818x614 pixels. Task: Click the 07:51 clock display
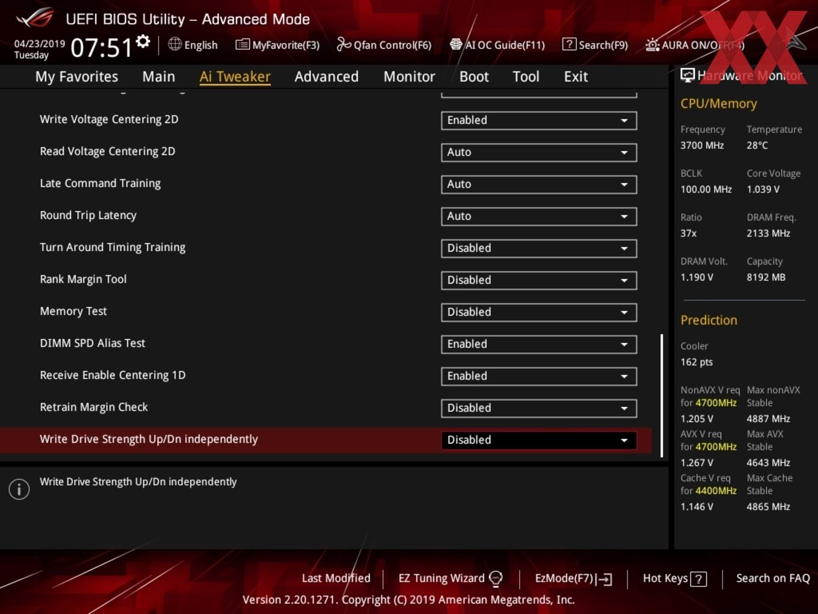point(101,48)
